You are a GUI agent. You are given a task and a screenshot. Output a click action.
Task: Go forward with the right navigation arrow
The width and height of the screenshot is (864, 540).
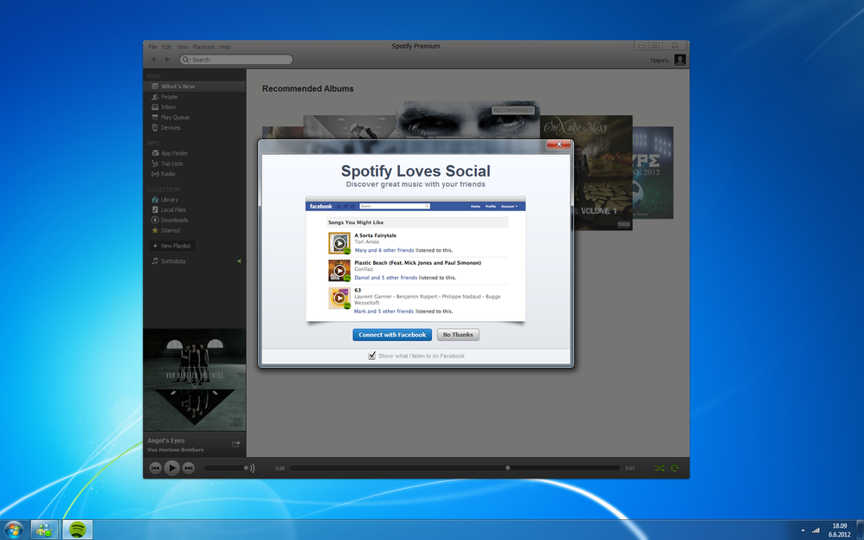click(x=167, y=60)
